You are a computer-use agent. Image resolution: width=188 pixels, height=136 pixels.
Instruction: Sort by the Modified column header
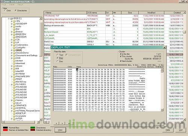151,13
